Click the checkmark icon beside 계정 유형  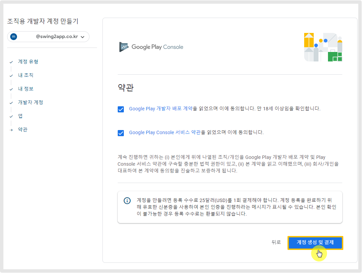[x=11, y=62]
